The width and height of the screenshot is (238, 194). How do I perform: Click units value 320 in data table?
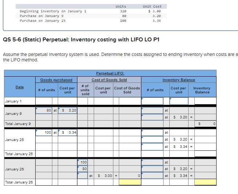[x=123, y=11]
